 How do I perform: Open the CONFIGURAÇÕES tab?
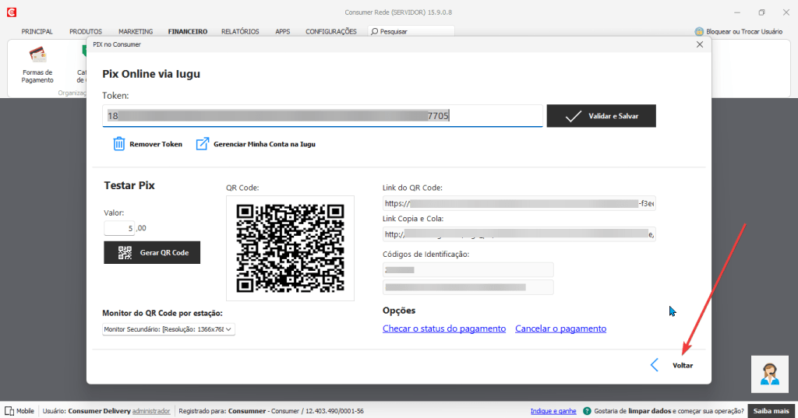[330, 32]
